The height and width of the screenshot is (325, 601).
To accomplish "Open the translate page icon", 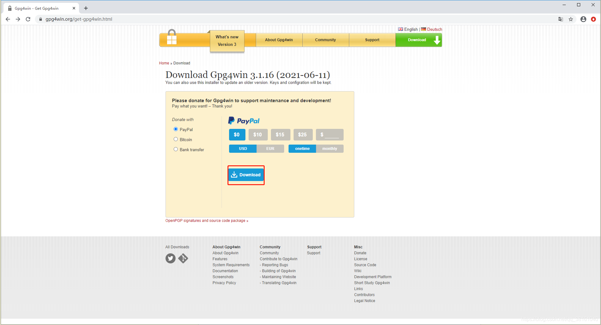I will point(561,19).
